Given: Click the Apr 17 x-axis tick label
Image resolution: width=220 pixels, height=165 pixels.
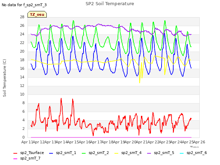Looking at the screenshot, I should tap(96, 142).
